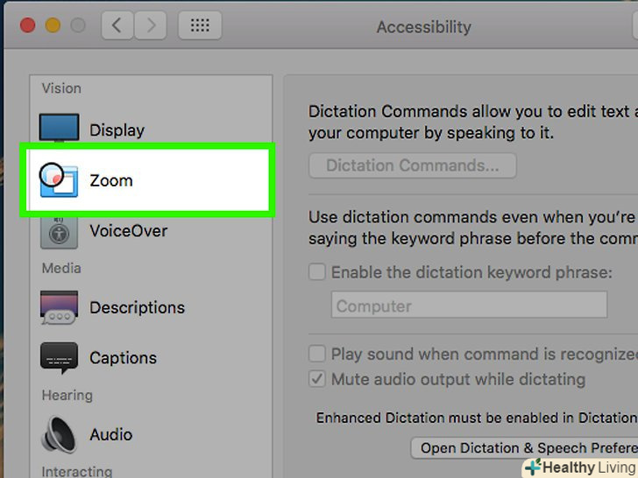Image resolution: width=638 pixels, height=478 pixels.
Task: Select the Display sidebar label
Action: click(117, 130)
